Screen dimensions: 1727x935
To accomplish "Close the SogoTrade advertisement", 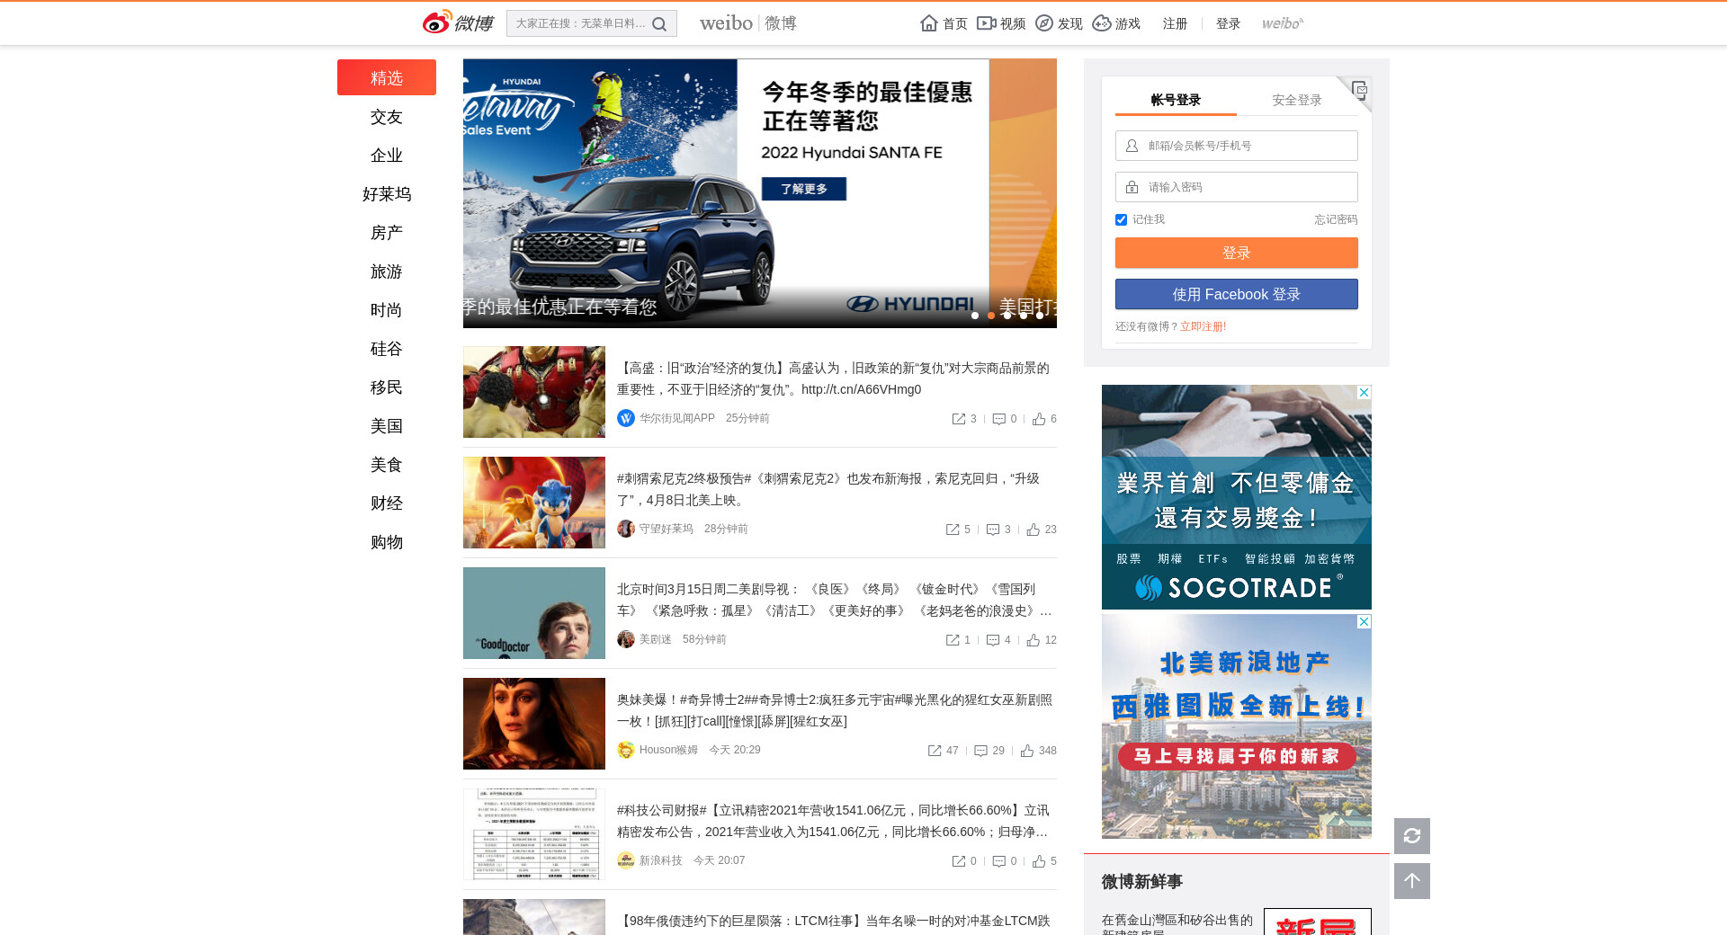I will [1364, 393].
